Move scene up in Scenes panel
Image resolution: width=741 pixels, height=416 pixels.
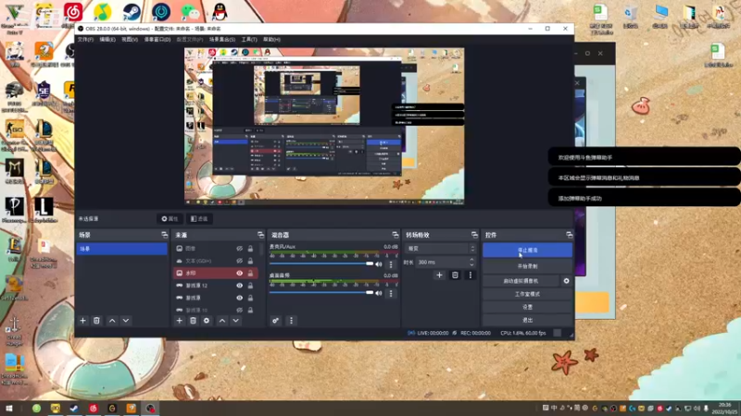point(112,321)
